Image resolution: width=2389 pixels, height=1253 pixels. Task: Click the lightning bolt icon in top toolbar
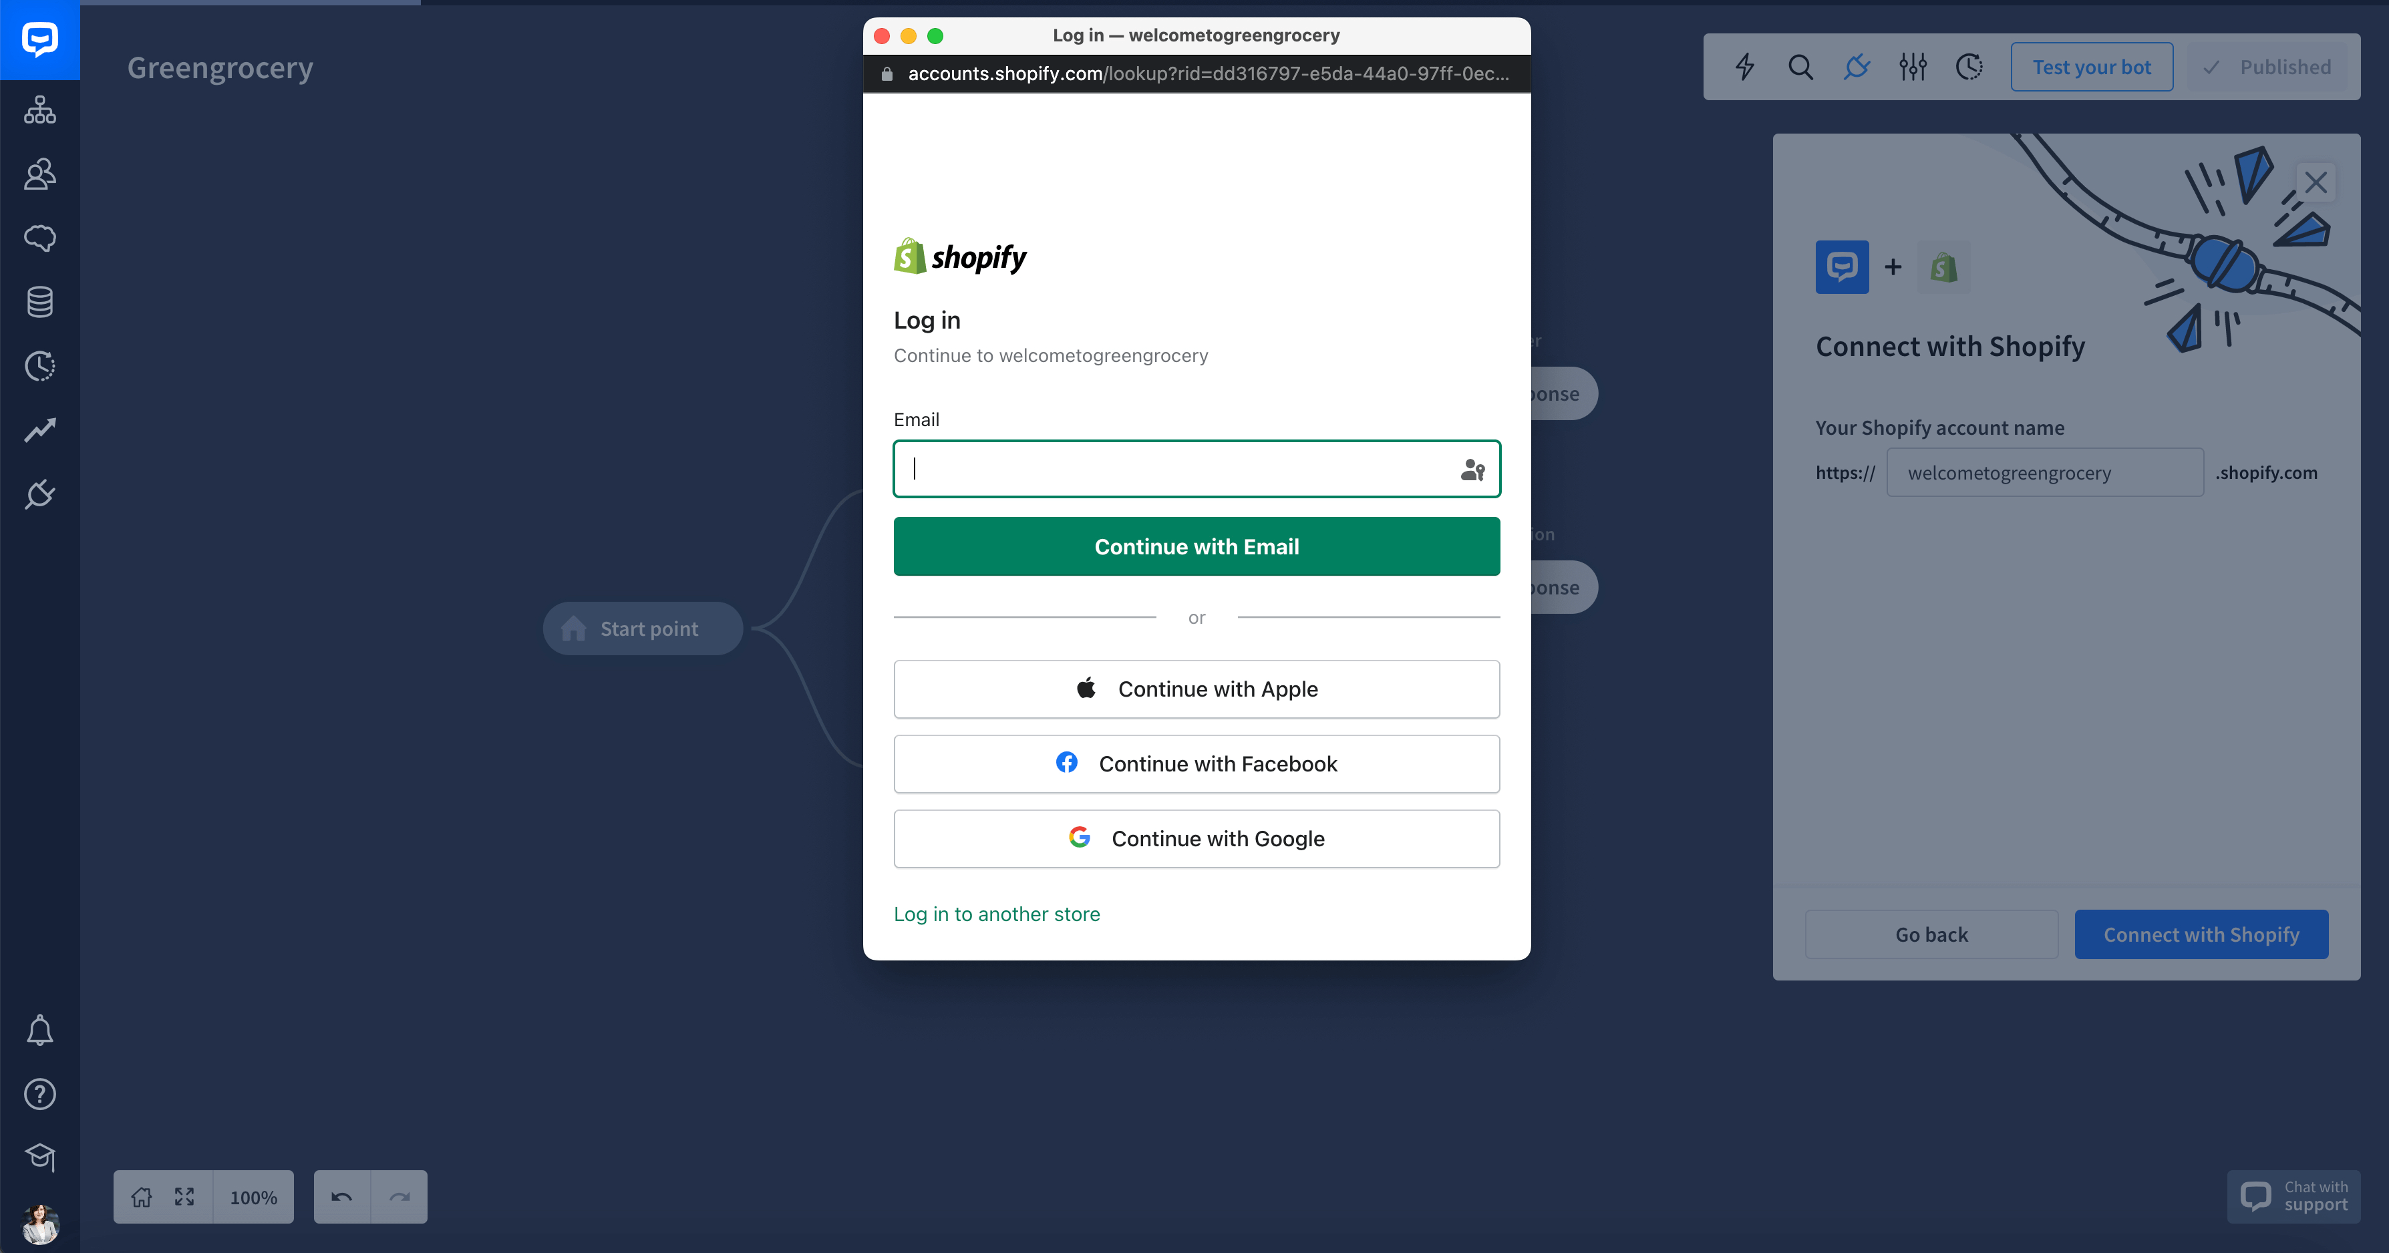1744,67
